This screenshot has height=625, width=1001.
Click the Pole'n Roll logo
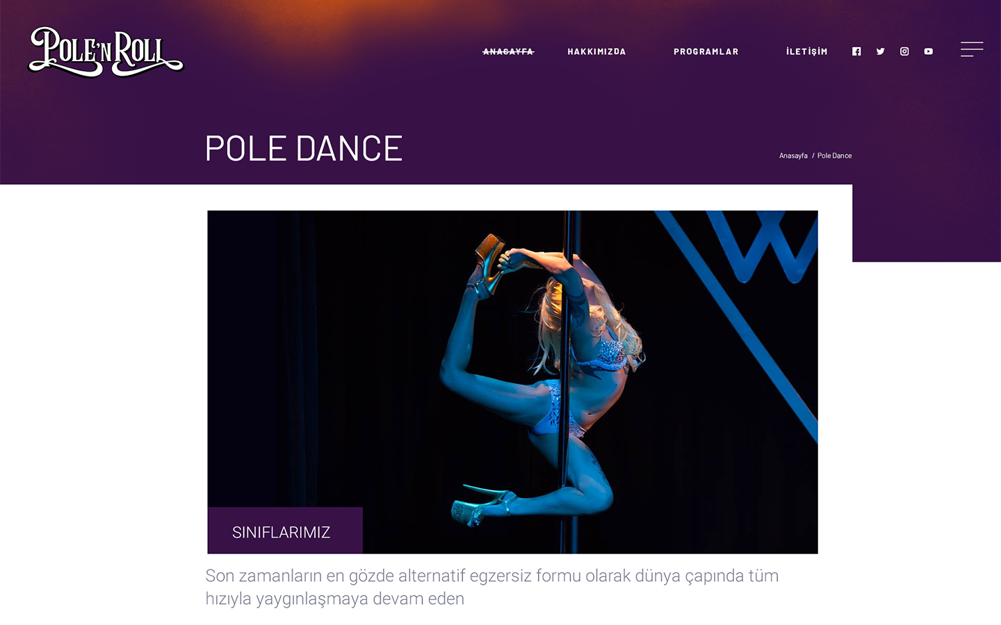point(106,51)
